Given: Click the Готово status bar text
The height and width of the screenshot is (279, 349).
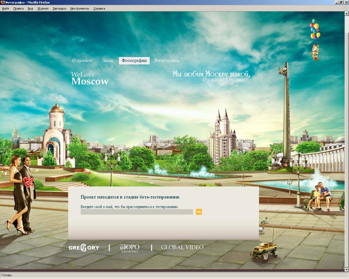Looking at the screenshot, I should tap(7, 275).
